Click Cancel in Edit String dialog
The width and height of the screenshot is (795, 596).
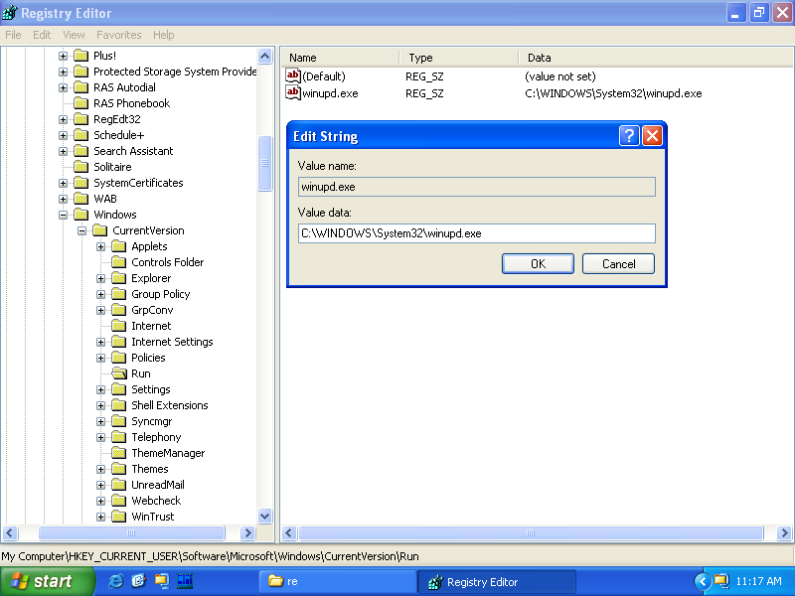(x=618, y=264)
